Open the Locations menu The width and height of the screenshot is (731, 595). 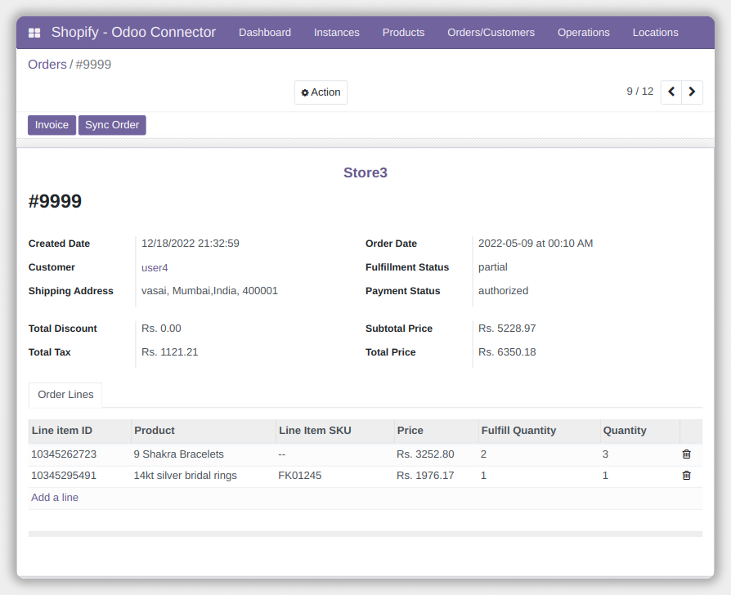(655, 33)
